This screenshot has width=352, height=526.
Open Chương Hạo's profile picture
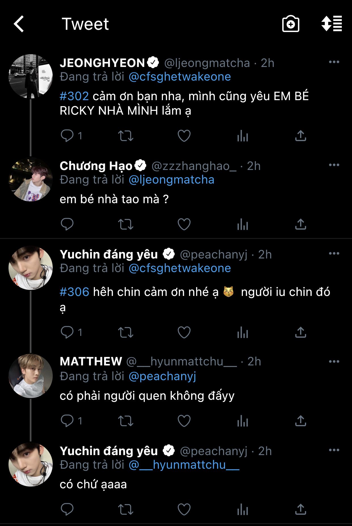pyautogui.click(x=31, y=179)
